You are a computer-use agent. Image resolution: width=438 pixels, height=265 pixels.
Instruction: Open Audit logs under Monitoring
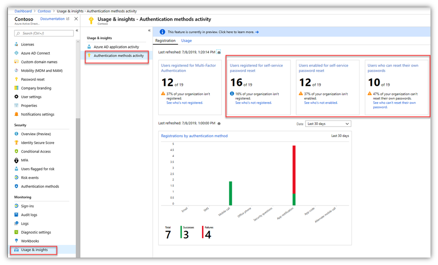(x=29, y=215)
